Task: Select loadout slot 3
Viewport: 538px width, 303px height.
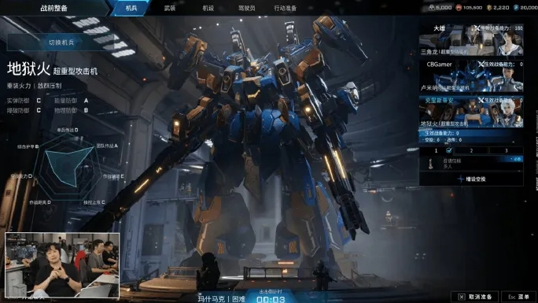Action: pyautogui.click(x=506, y=150)
